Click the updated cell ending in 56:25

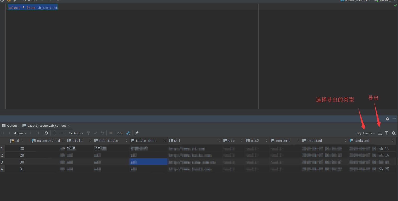[x=372, y=169]
